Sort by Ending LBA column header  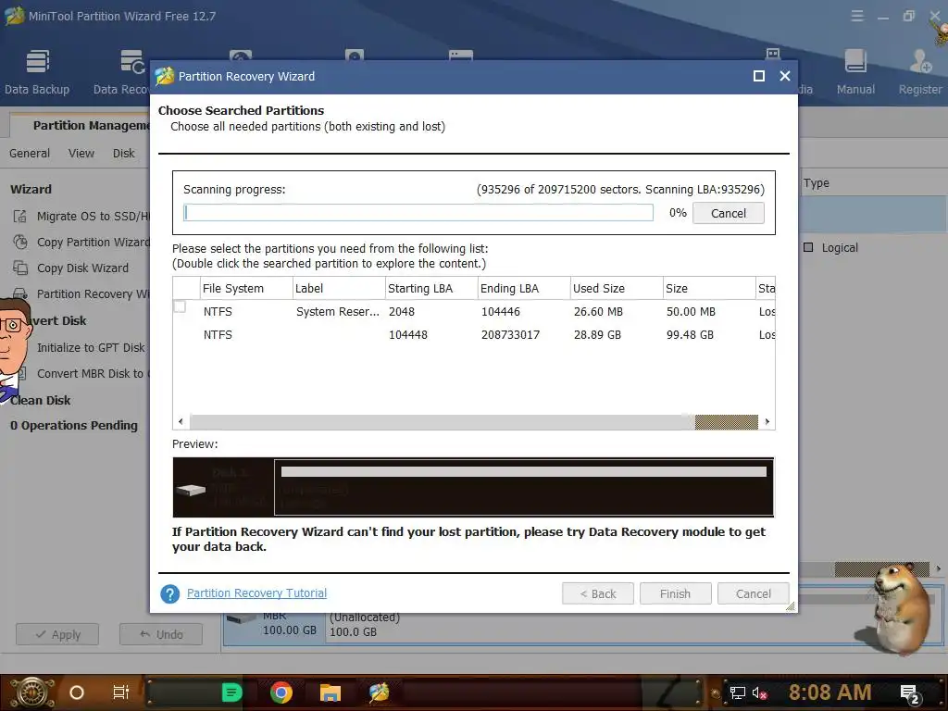click(524, 289)
